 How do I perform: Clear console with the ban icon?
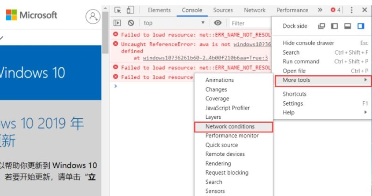tap(131, 23)
